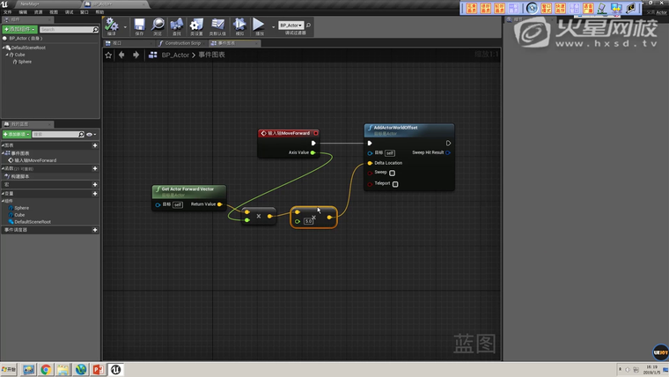Click the Save icon in the toolbar
Image resolution: width=669 pixels, height=377 pixels.
139,26
